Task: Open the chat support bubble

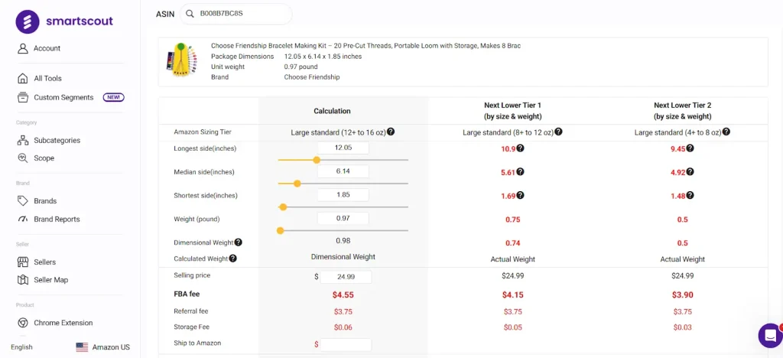Action: tap(769, 335)
